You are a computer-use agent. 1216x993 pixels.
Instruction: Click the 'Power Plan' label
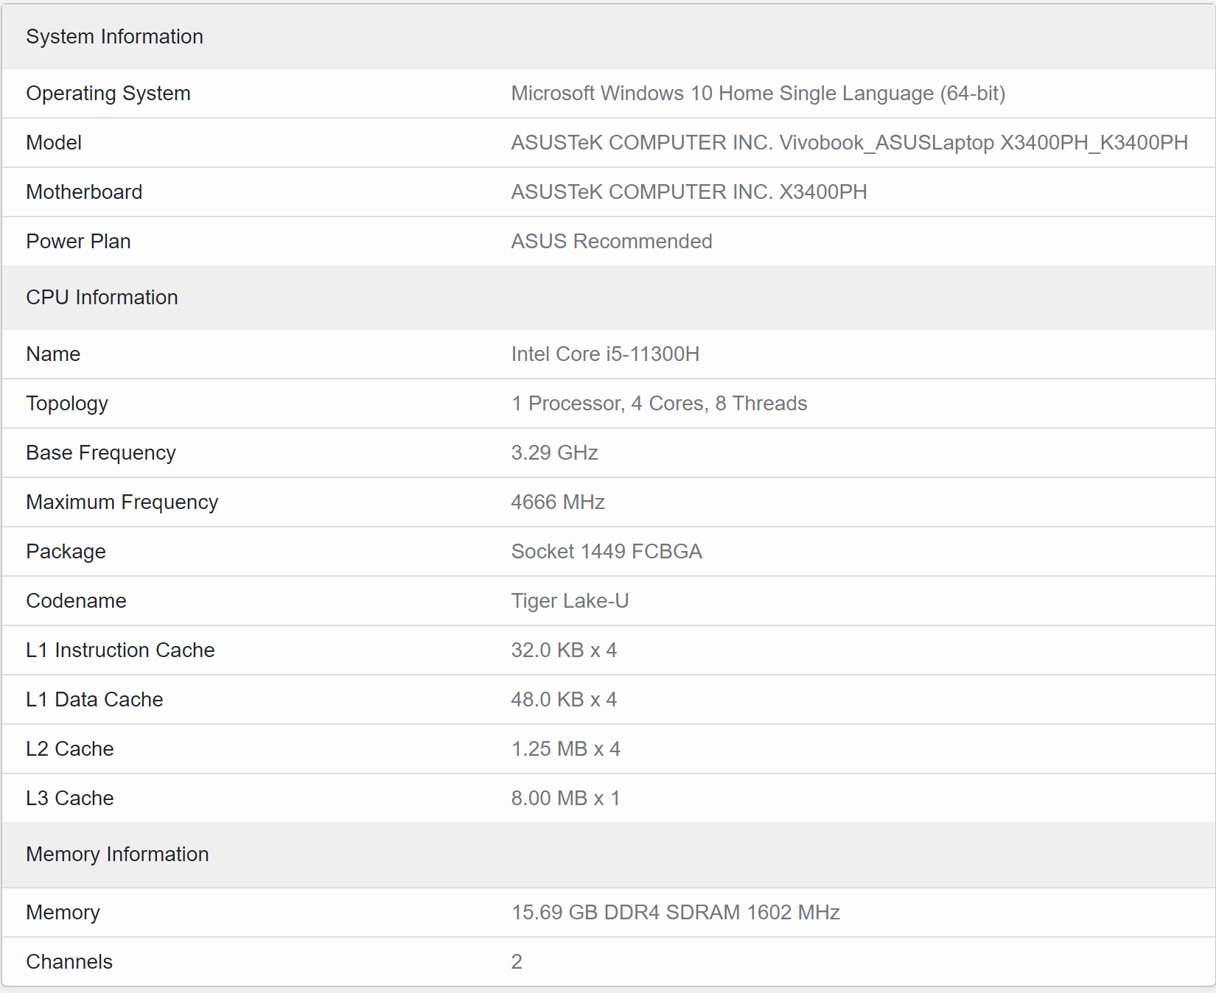coord(78,242)
